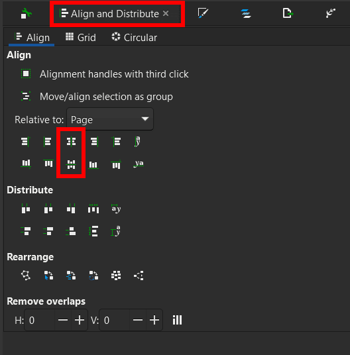Open the Export dialog tab icon

[288, 13]
